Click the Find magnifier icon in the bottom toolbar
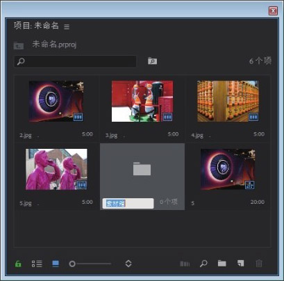Image resolution: width=284 pixels, height=281 pixels. tap(203, 264)
